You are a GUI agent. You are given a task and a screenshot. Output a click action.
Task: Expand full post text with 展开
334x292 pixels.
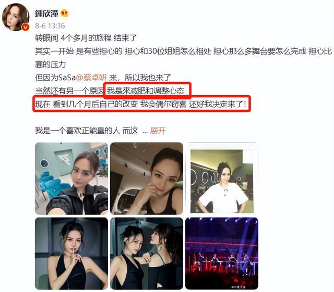158,131
